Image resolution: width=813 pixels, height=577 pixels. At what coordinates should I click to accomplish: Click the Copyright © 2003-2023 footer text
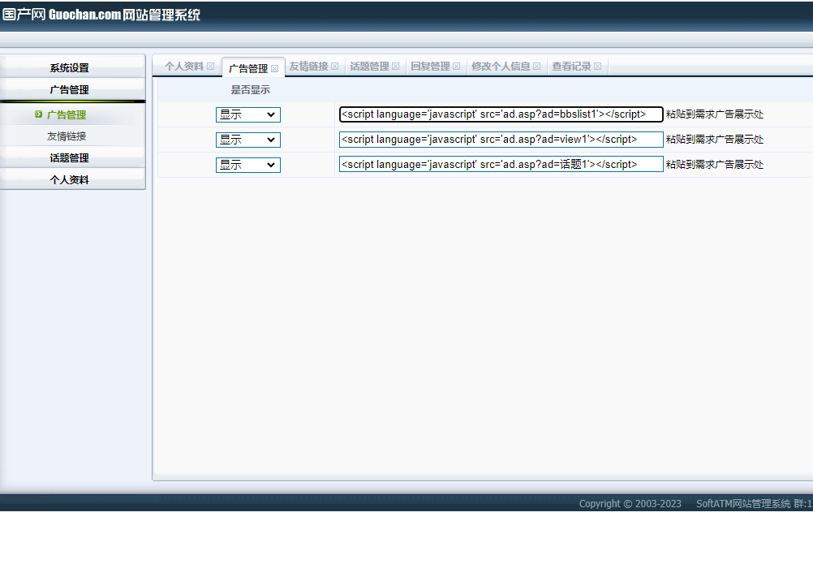(630, 503)
